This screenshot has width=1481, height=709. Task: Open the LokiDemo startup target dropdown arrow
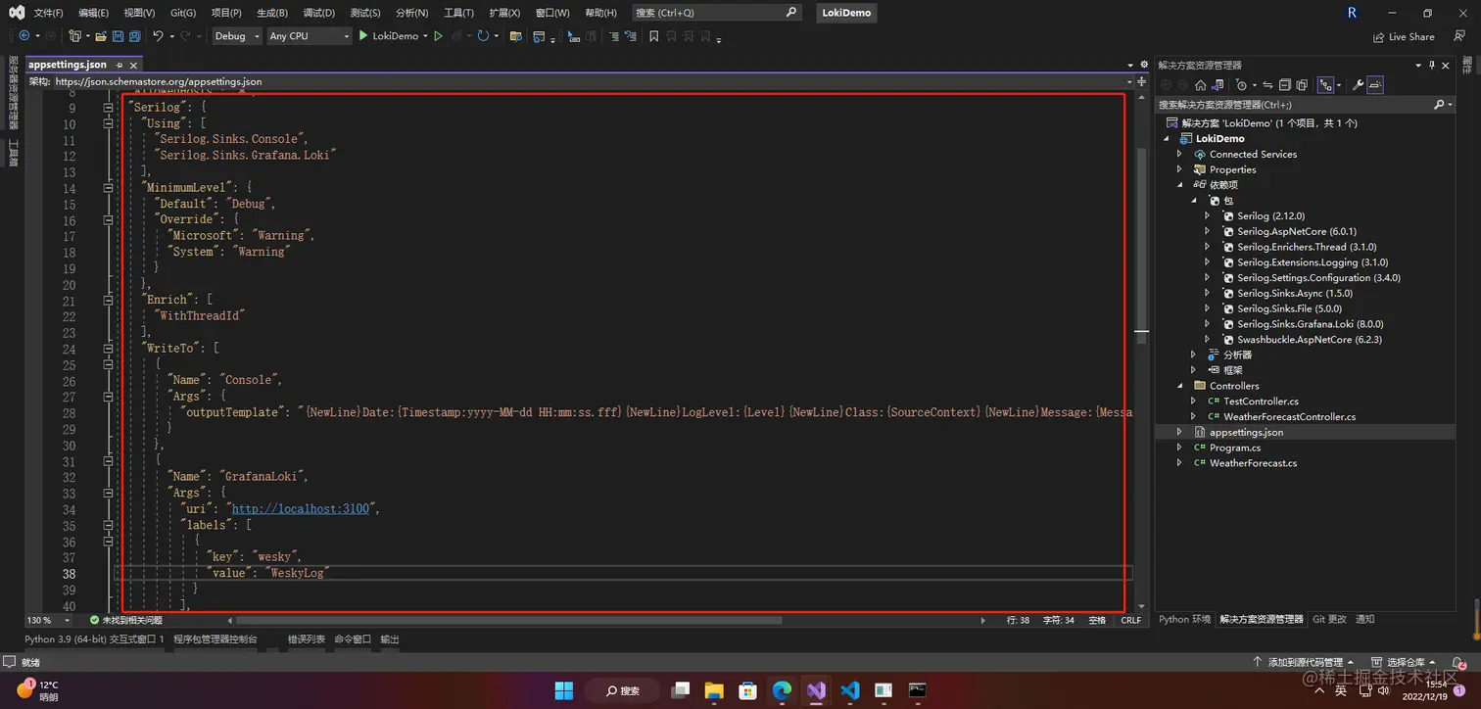(426, 36)
